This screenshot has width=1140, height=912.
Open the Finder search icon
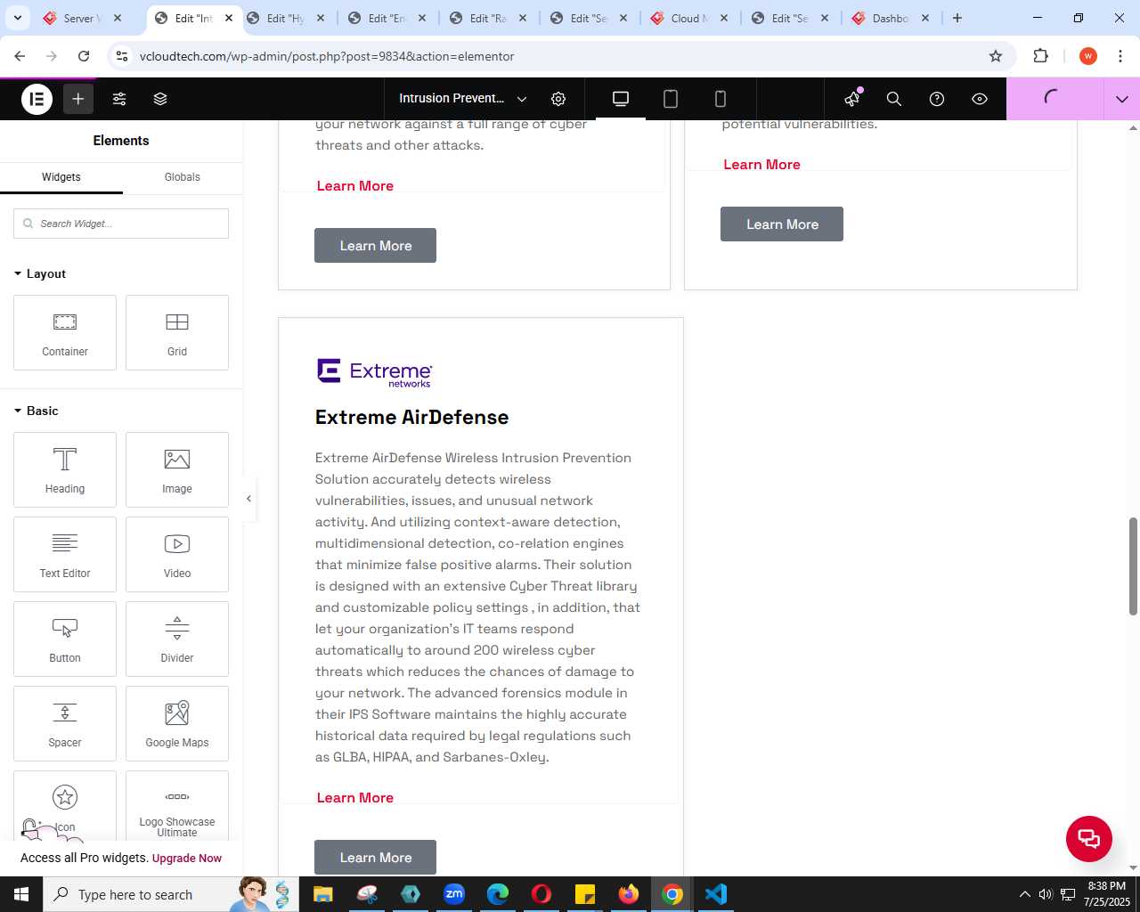tap(894, 99)
